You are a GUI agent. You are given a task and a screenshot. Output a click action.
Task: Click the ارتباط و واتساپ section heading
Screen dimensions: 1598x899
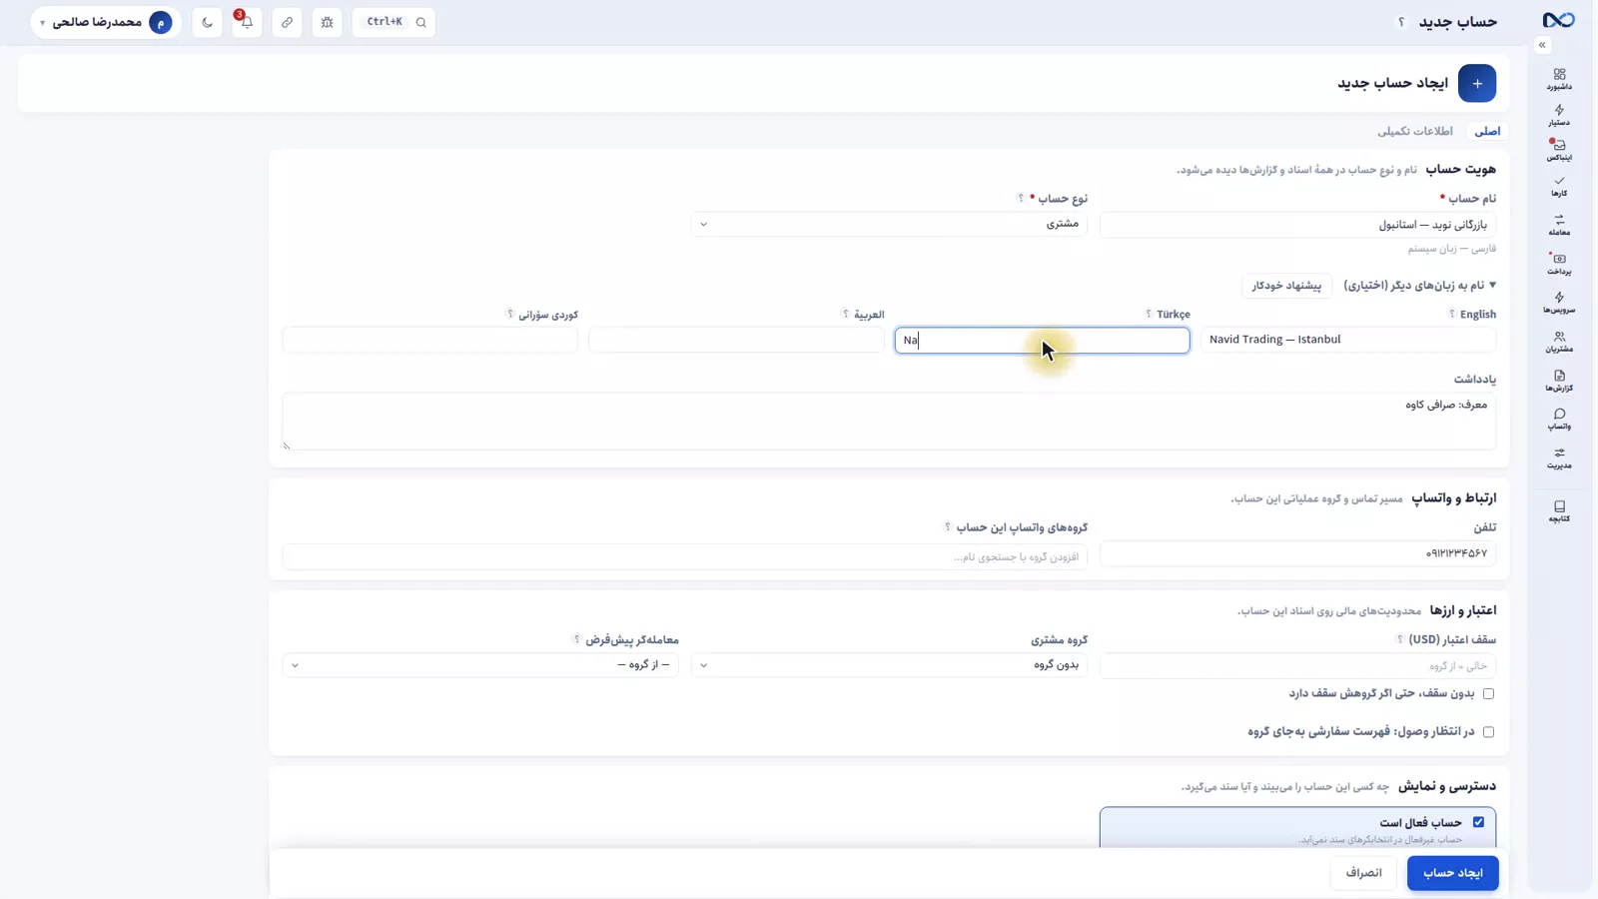(1453, 497)
